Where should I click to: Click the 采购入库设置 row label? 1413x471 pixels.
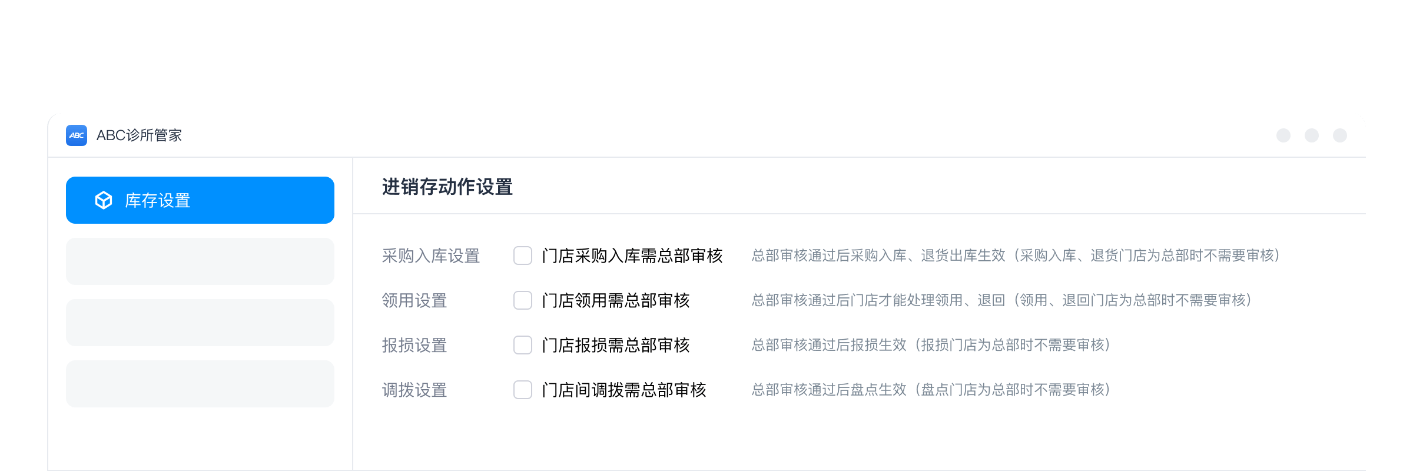[x=431, y=256]
